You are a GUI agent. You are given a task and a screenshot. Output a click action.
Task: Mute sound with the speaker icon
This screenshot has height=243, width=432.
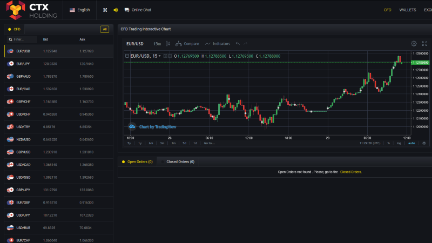[116, 10]
